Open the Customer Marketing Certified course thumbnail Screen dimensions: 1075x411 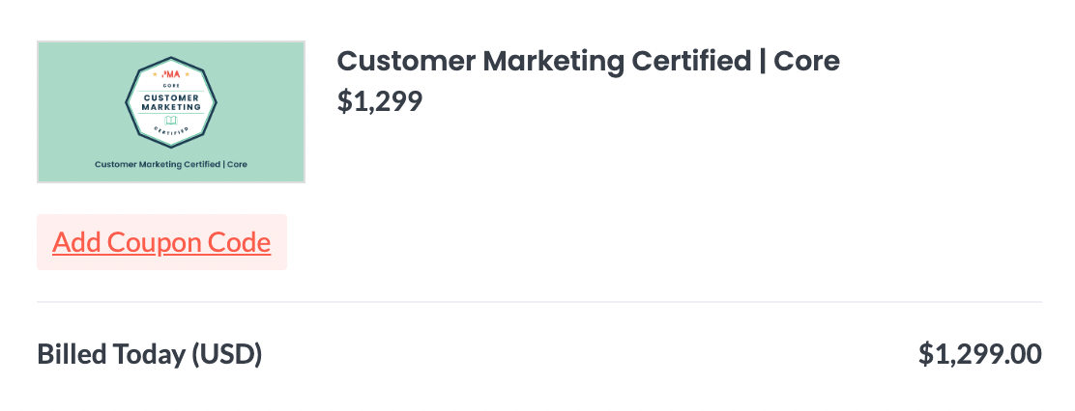tap(171, 112)
